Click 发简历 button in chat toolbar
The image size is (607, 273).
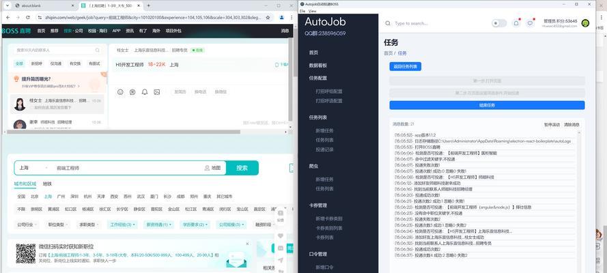[180, 92]
